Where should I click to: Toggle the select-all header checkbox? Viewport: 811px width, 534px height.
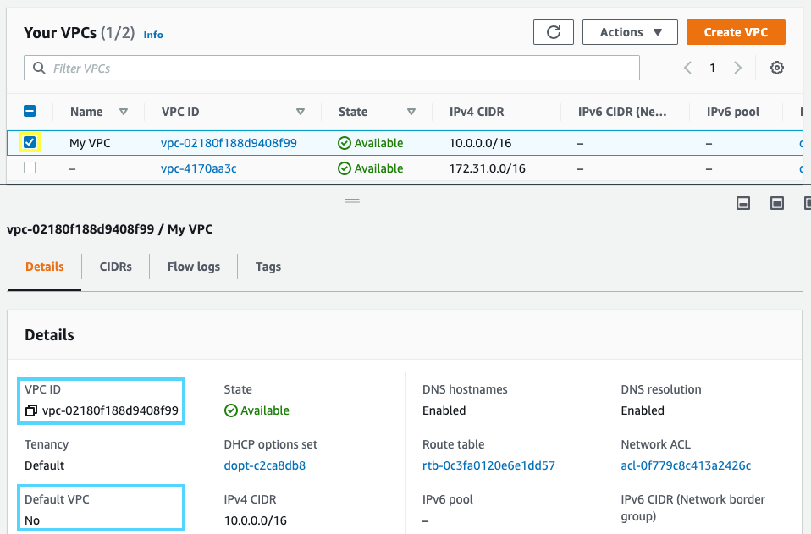[30, 111]
